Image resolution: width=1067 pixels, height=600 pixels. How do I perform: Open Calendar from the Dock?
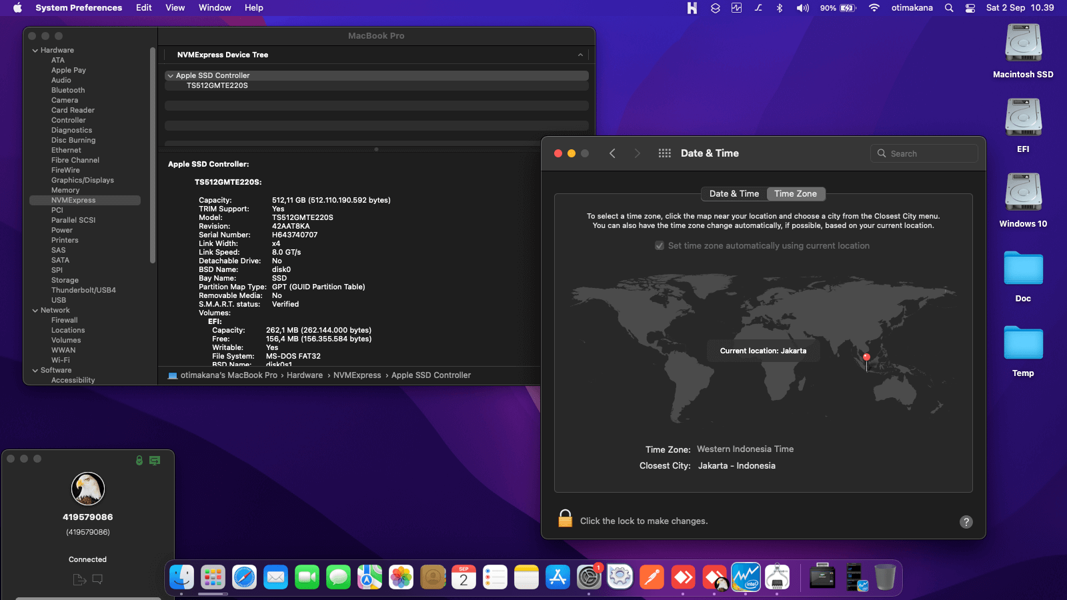(x=463, y=577)
